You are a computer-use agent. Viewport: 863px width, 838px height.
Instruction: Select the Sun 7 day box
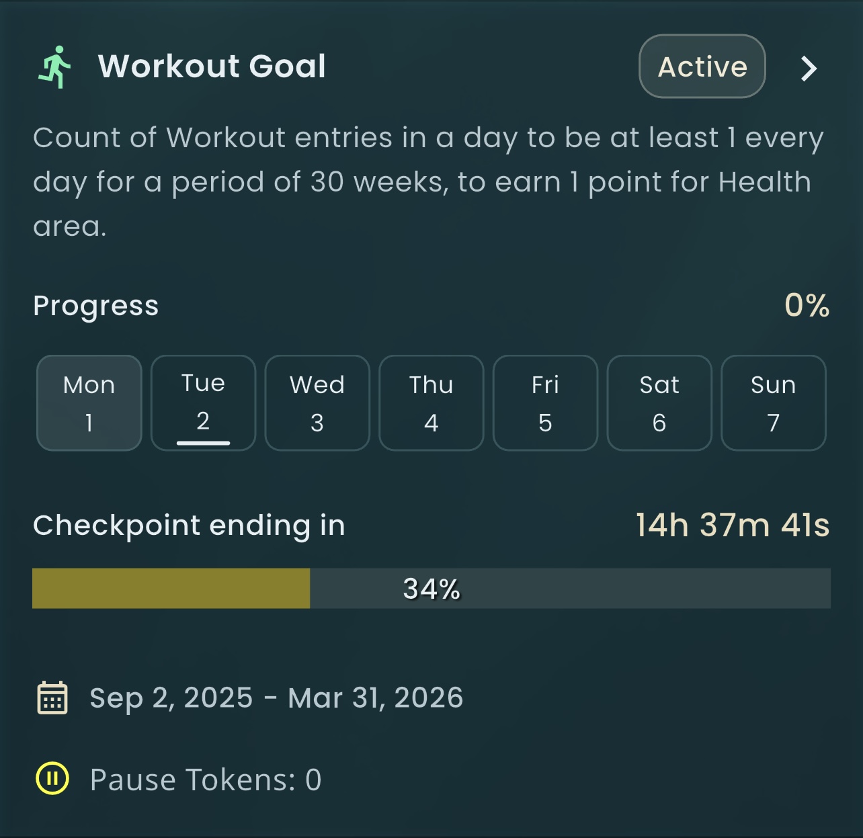pos(773,403)
